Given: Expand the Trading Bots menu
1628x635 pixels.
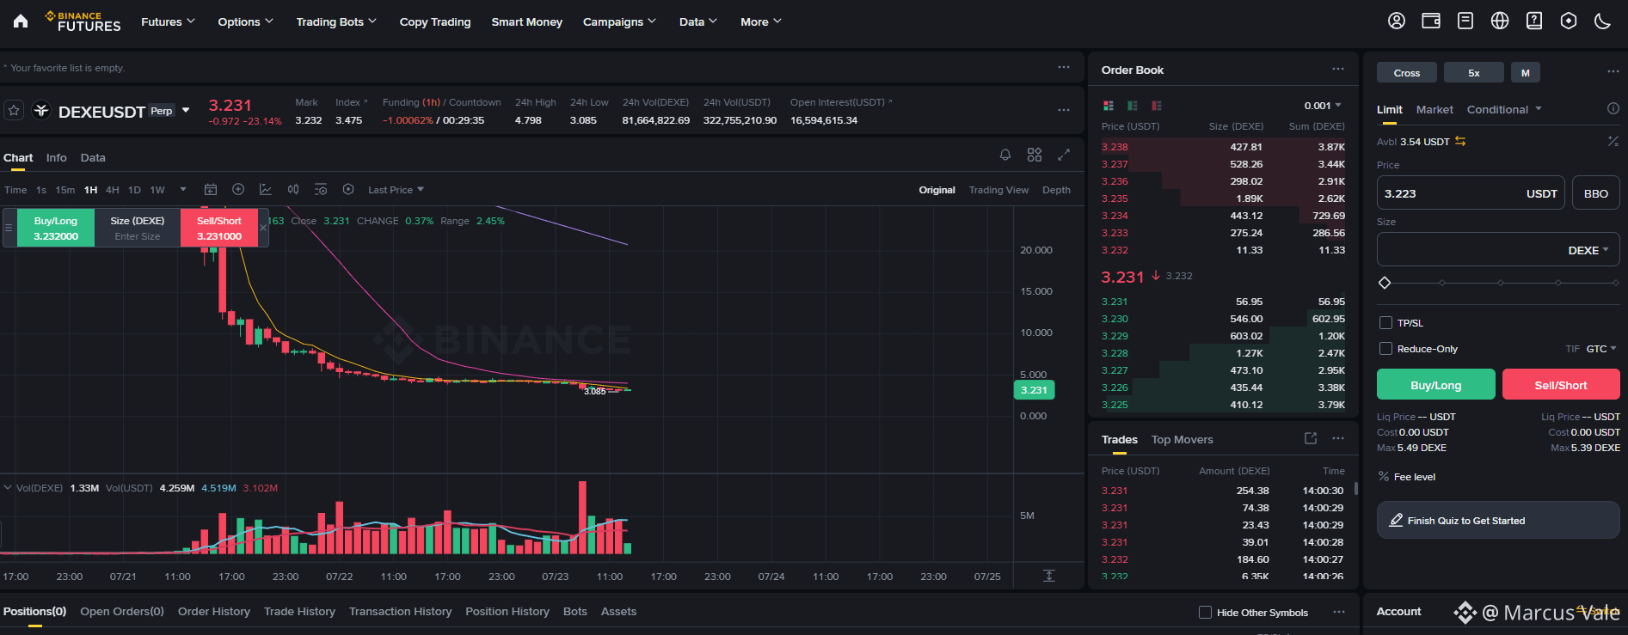Looking at the screenshot, I should [336, 21].
